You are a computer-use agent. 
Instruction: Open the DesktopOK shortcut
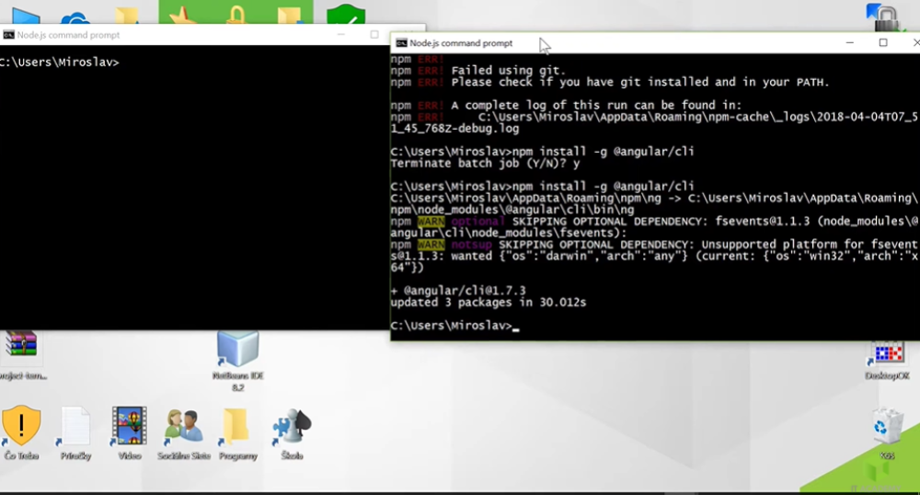click(887, 353)
